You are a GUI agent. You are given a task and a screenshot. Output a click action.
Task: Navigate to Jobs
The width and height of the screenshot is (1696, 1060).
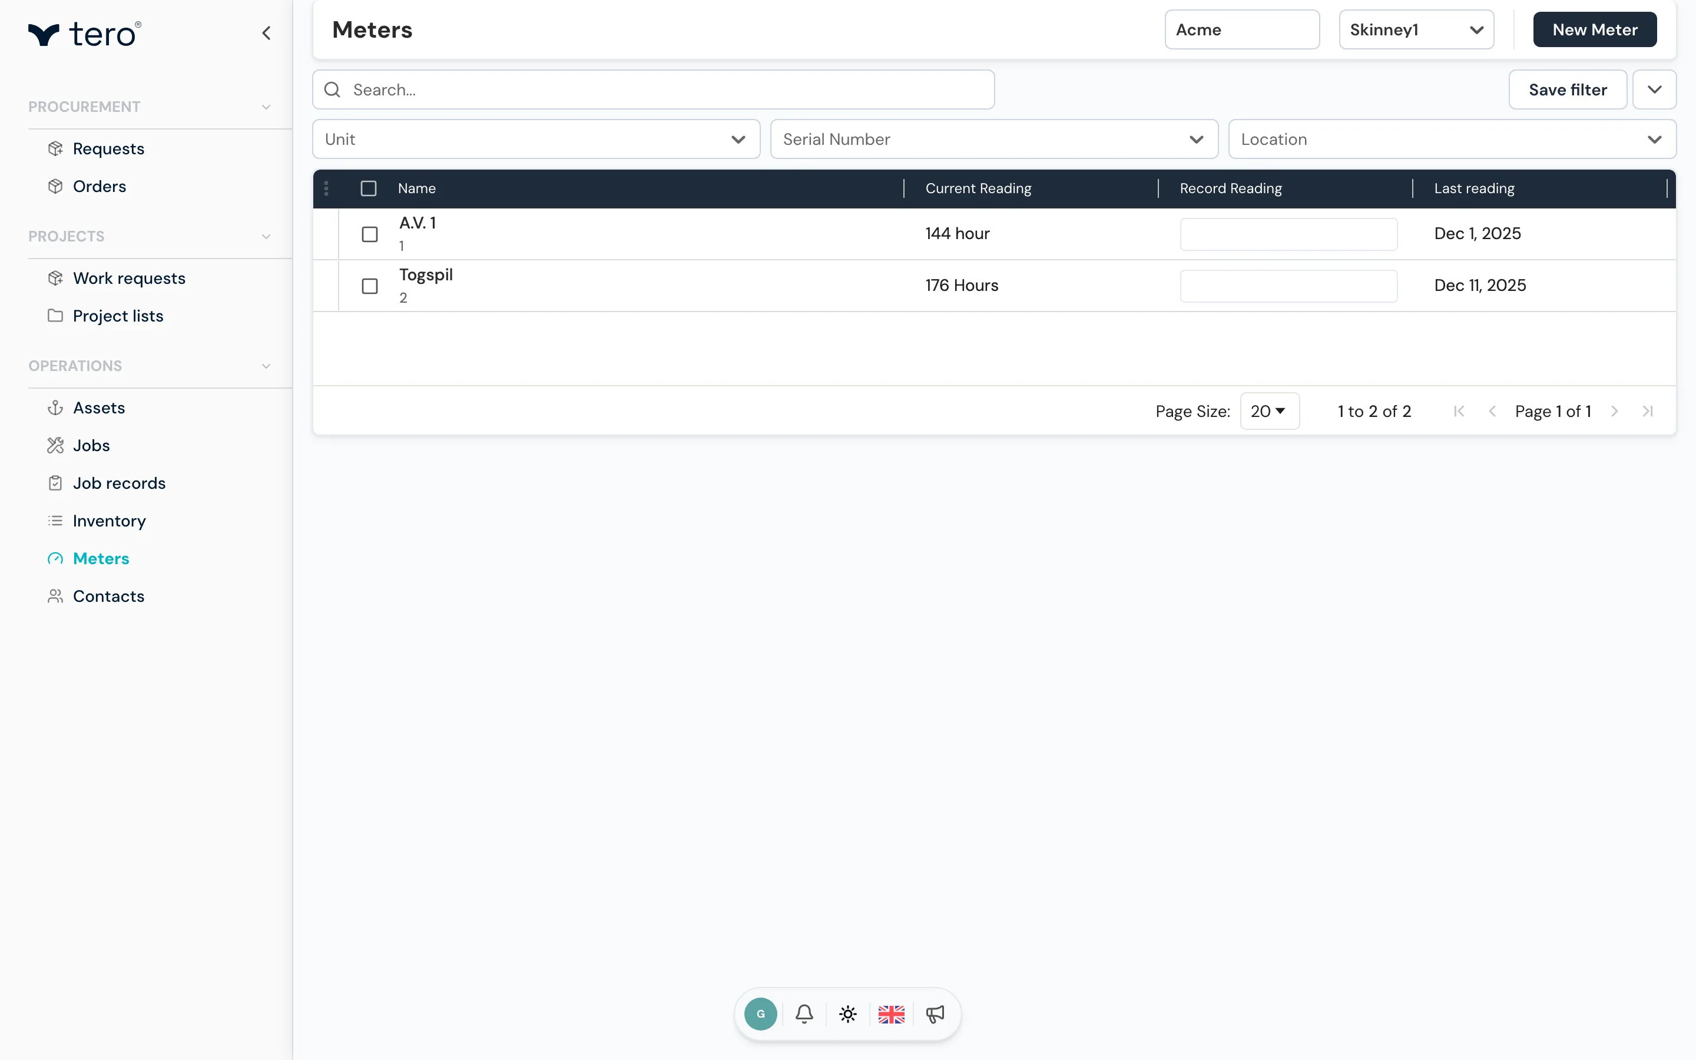91,445
